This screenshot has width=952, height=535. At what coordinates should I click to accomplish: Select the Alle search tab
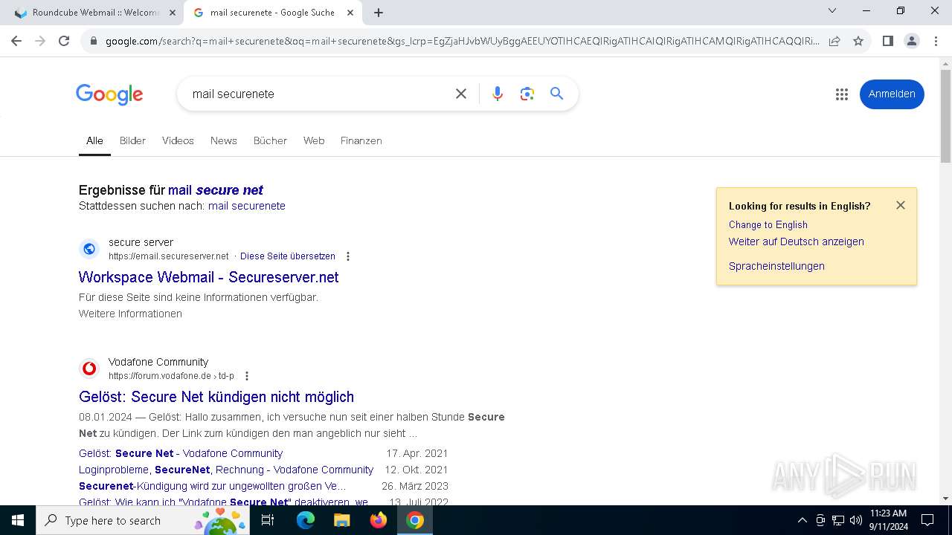click(x=94, y=140)
